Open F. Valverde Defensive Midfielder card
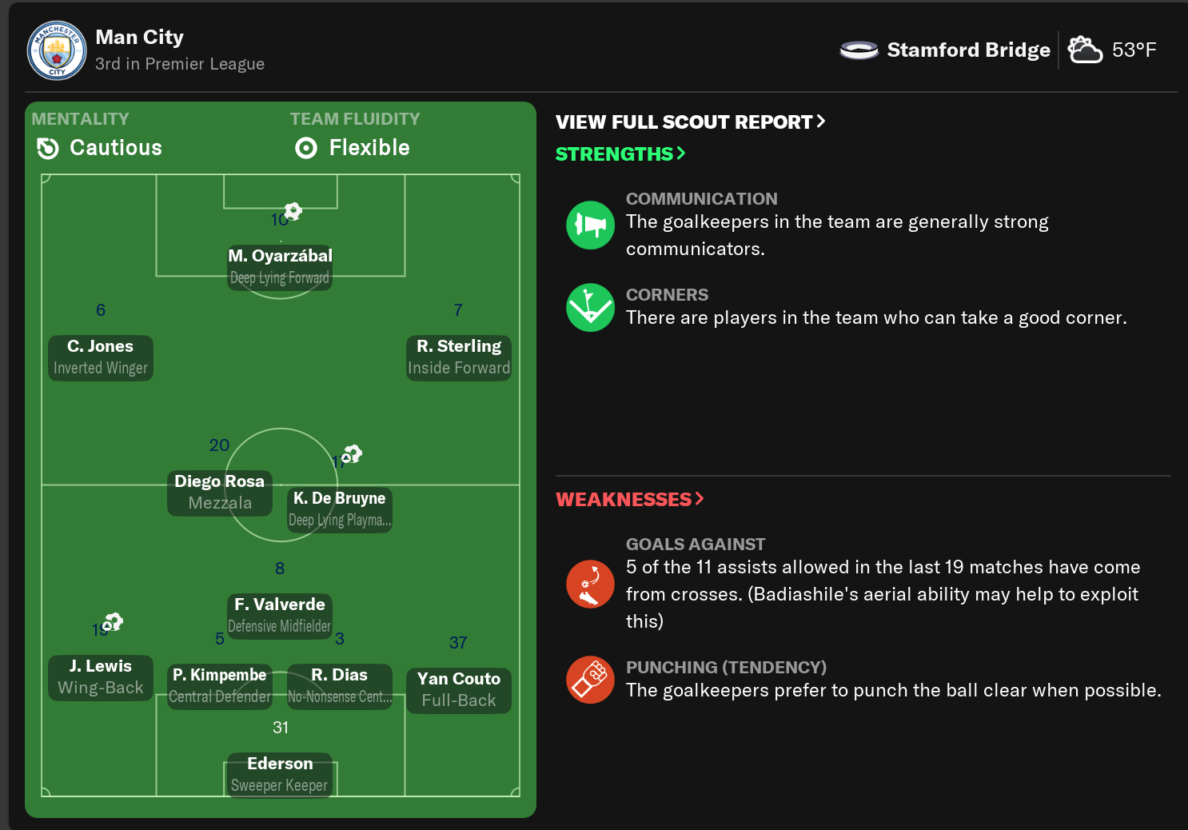Screen dimensions: 1188x830 click(x=280, y=615)
